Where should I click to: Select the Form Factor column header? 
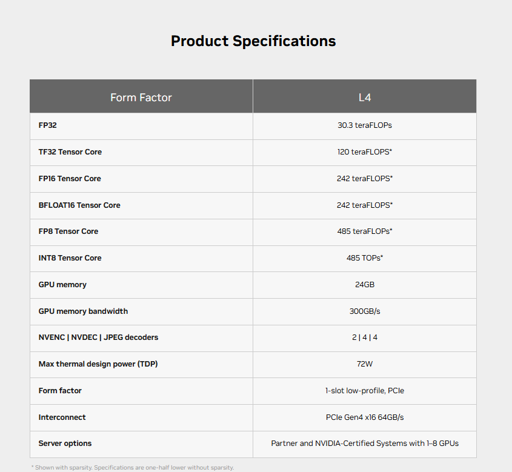tap(141, 98)
